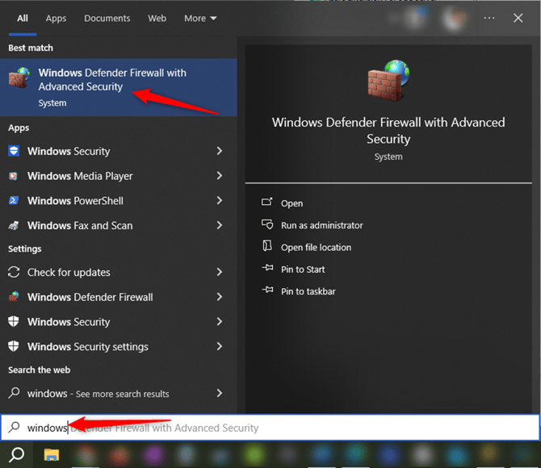Click Open file location option
The height and width of the screenshot is (468, 541).
pos(316,247)
